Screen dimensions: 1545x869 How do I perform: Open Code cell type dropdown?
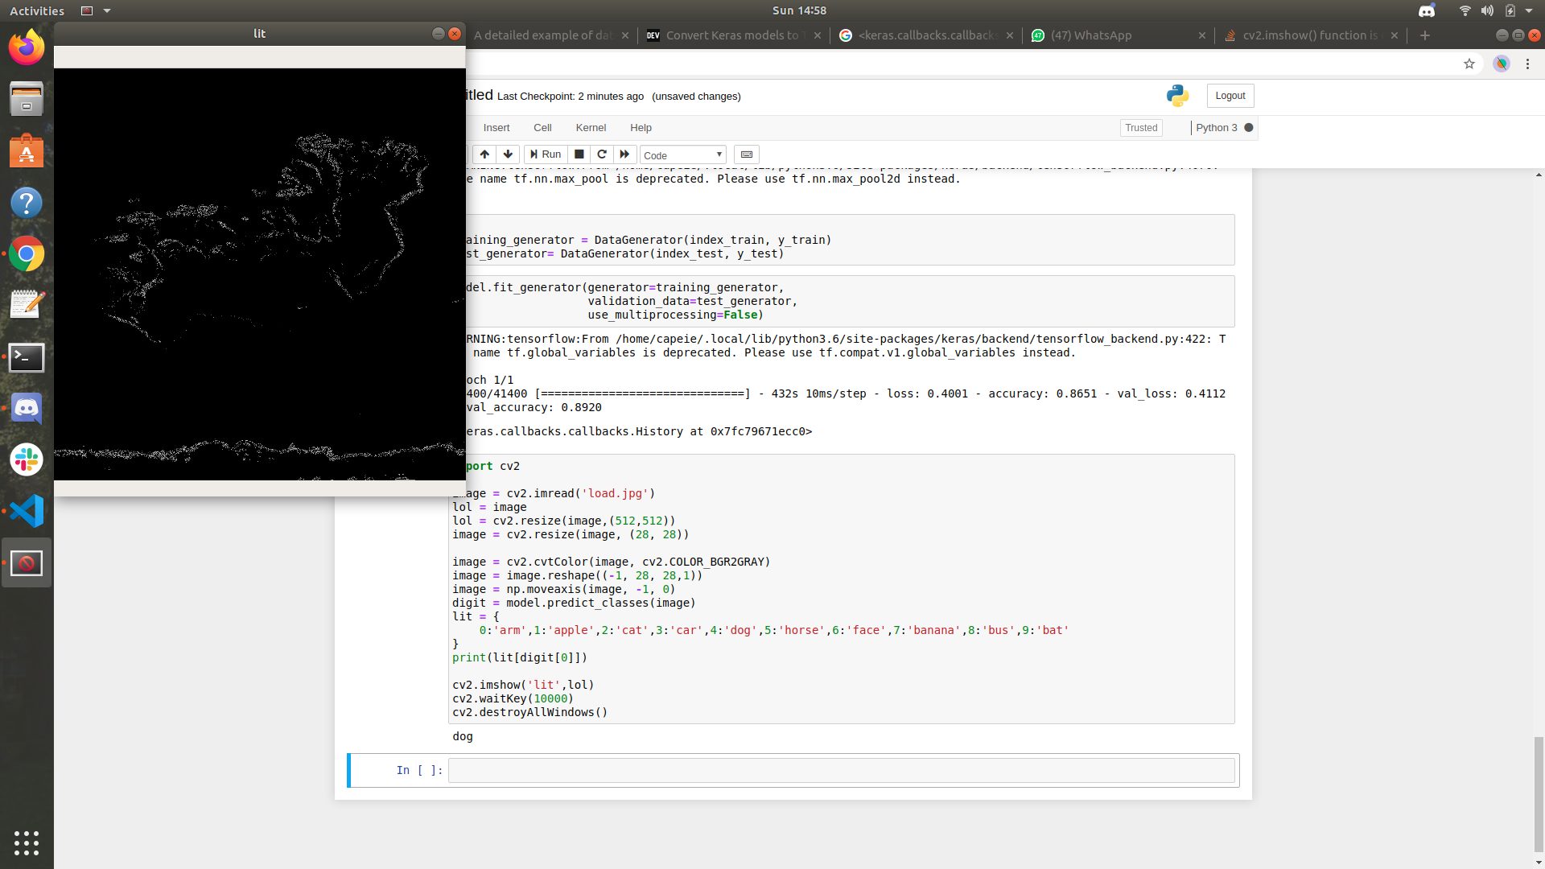(x=682, y=155)
